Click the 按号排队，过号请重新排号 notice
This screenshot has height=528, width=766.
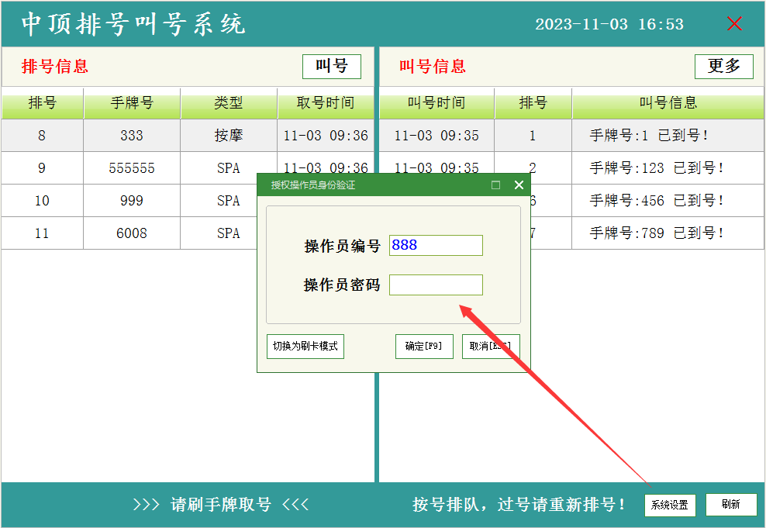[519, 505]
